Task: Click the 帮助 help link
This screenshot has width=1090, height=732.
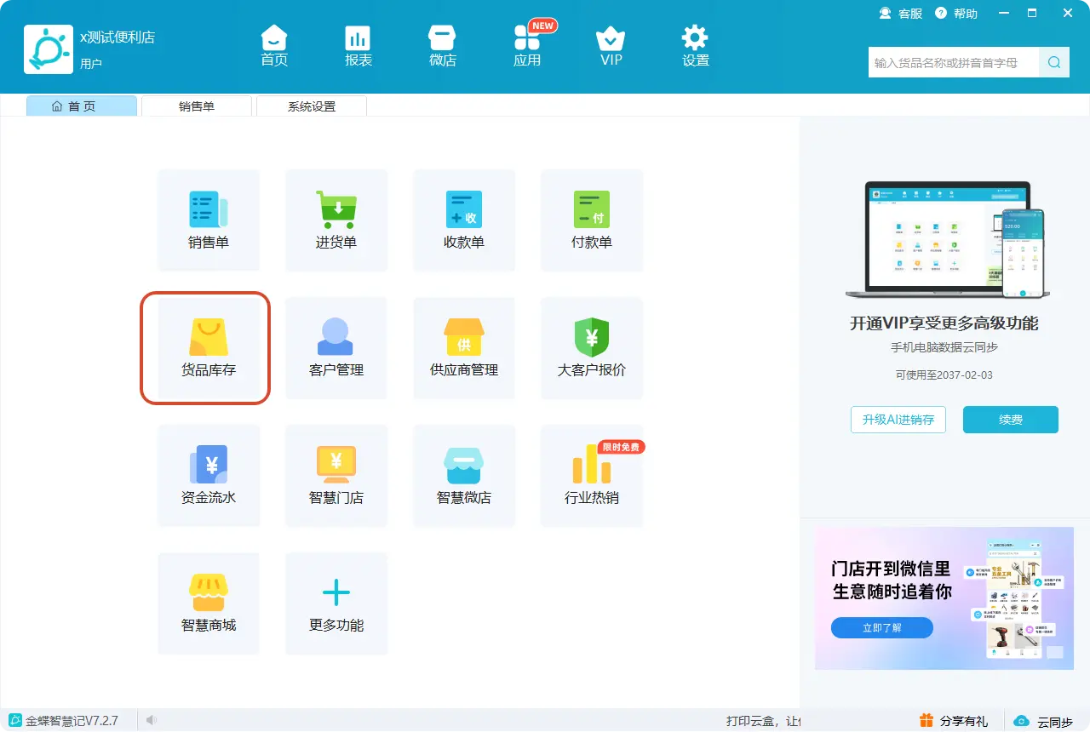Action: coord(956,14)
